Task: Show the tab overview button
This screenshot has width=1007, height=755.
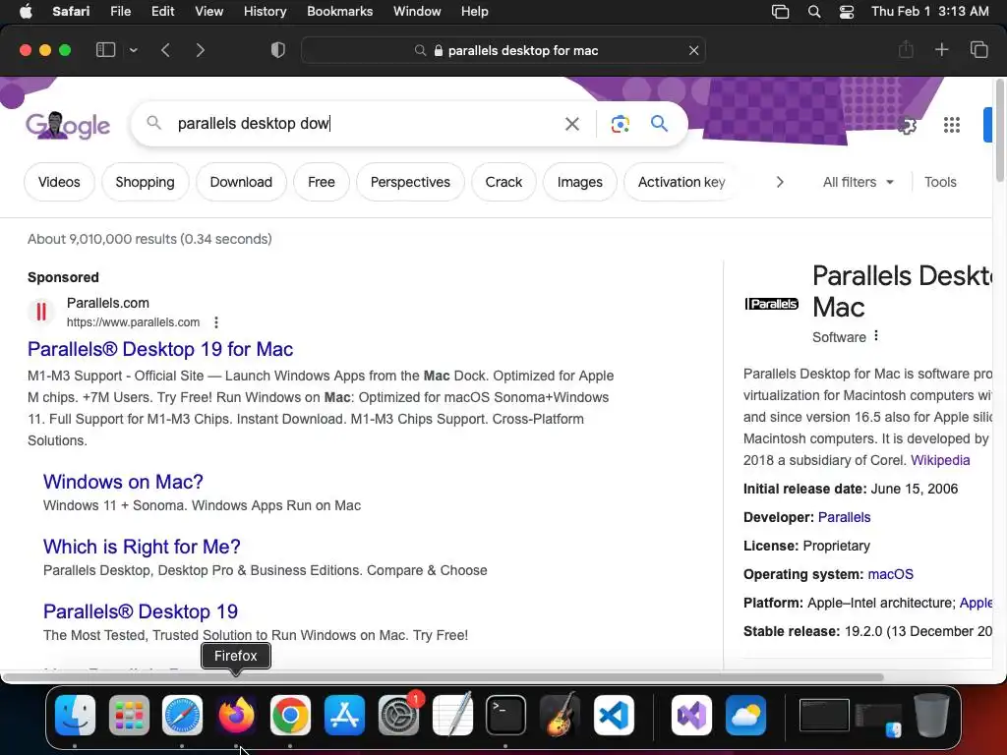Action: pos(978,49)
